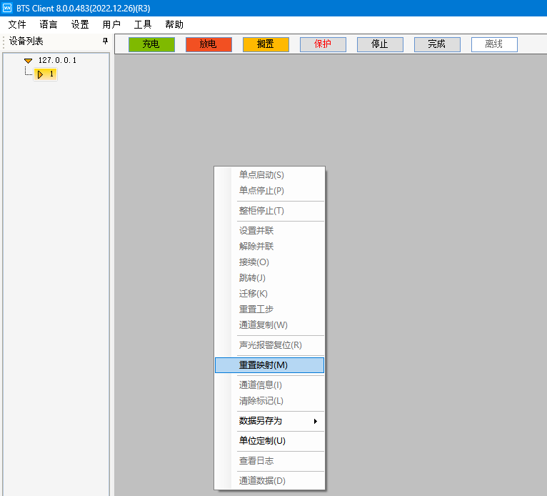Choose 设置并联 in the context menu
Image resolution: width=547 pixels, height=496 pixels.
[x=269, y=231]
